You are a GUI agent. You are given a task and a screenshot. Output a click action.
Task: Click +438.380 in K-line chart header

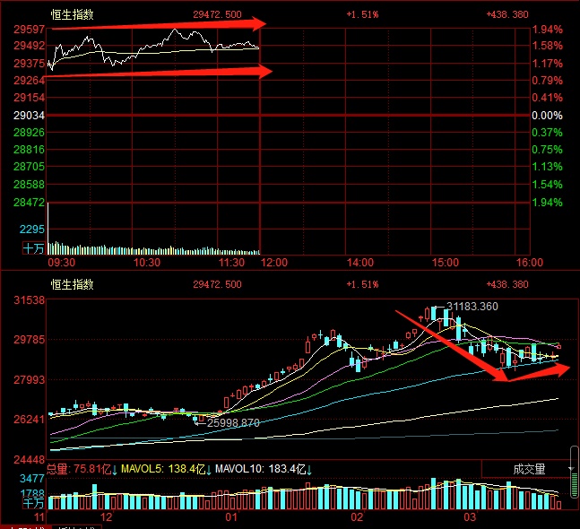(507, 284)
